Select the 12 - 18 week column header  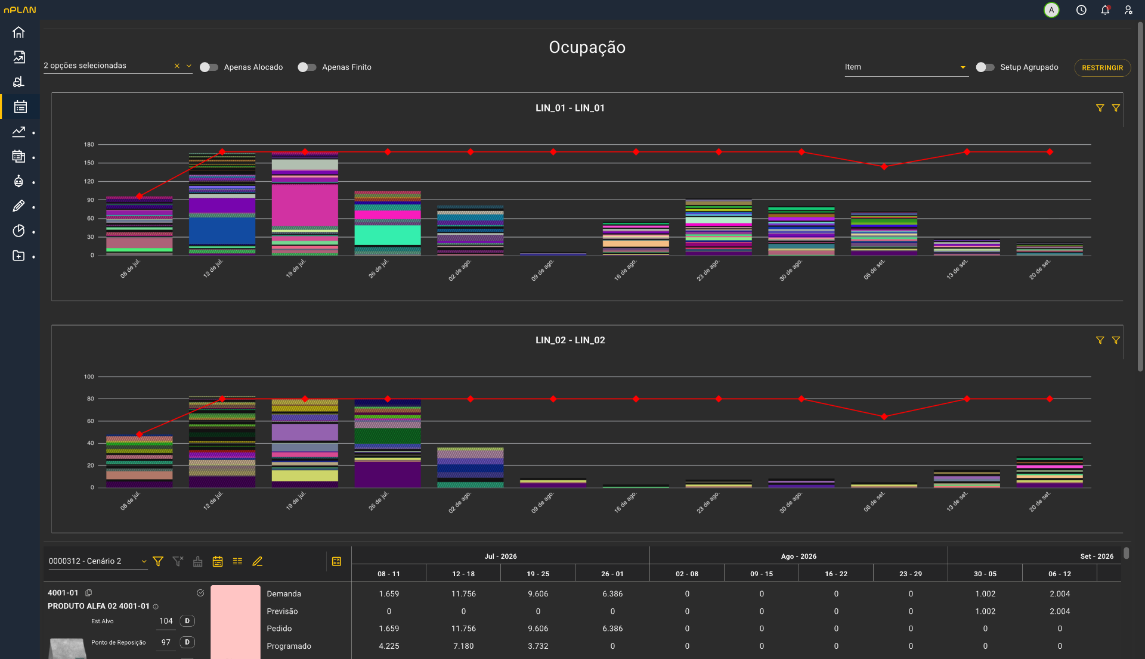click(463, 574)
